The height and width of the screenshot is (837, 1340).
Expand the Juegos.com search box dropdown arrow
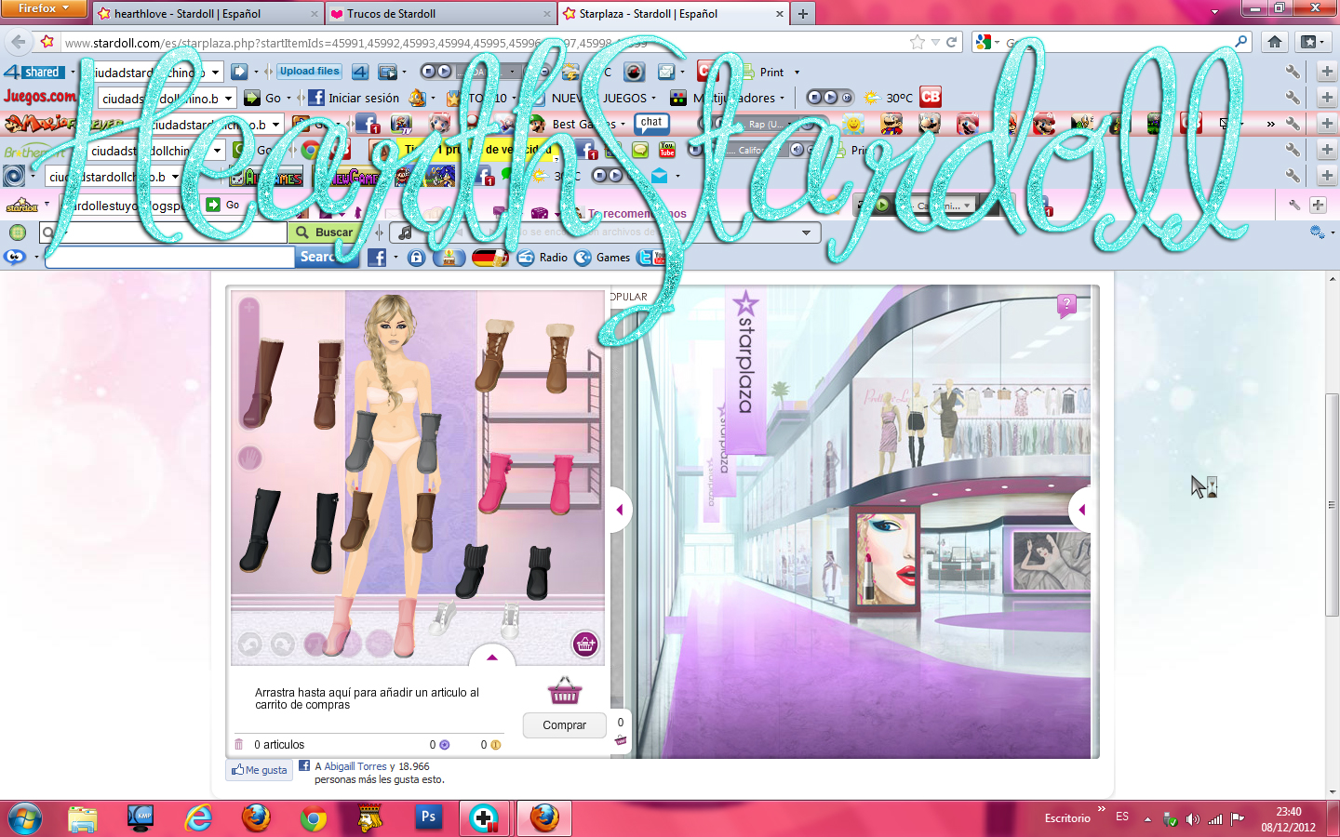[228, 98]
